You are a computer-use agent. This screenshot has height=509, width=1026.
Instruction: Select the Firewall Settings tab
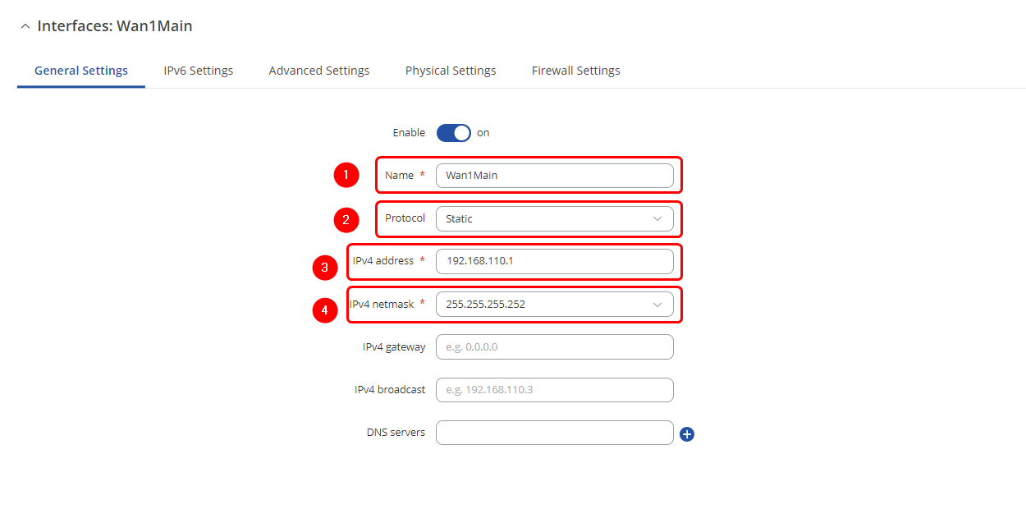[x=575, y=71]
